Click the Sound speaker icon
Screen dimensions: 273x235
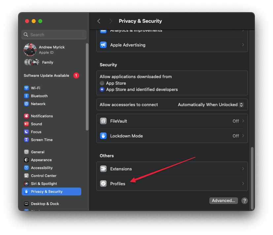(26, 124)
